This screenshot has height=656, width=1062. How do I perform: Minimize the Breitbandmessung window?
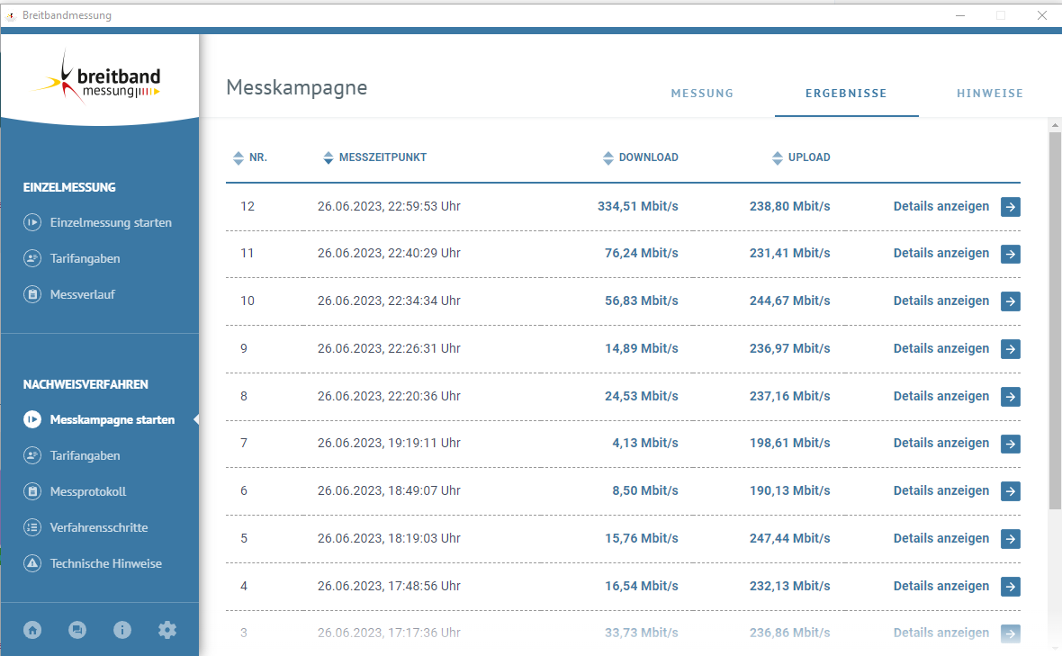959,15
